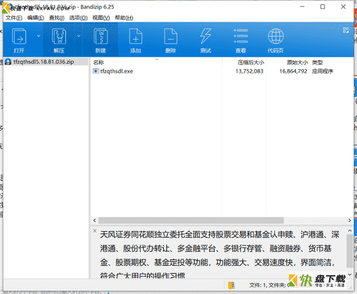The height and width of the screenshot is (294, 357).
Task: Click the Add (添加) file icon
Action: [x=136, y=36]
